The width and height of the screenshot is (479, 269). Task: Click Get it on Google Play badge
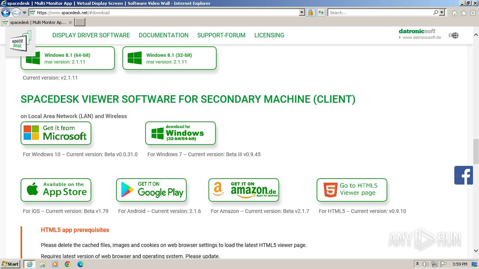[151, 190]
